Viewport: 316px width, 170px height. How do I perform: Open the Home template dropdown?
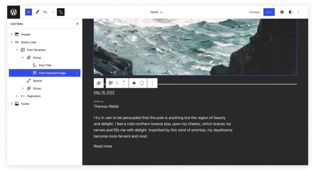tap(156, 12)
